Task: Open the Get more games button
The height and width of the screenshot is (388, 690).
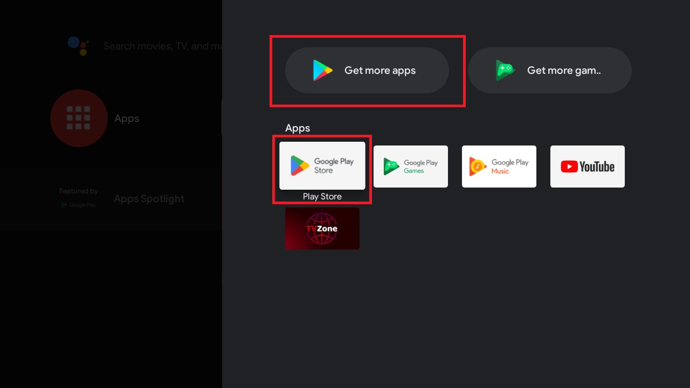Action: [x=549, y=70]
